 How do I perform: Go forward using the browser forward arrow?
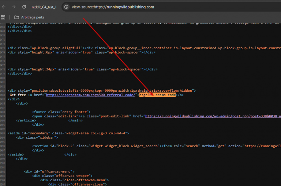[x=14, y=7]
